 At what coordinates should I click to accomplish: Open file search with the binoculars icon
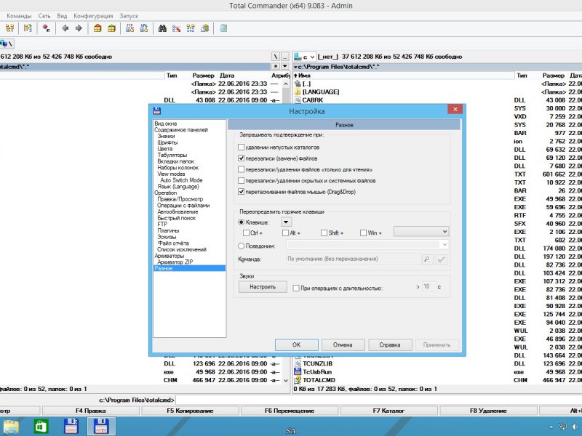tap(162, 28)
